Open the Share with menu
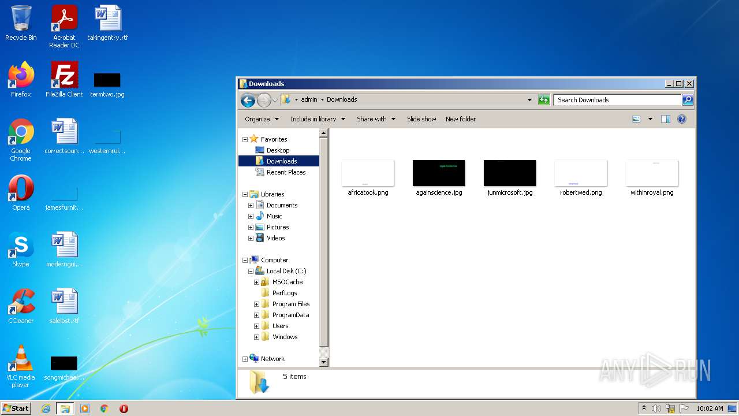 (376, 119)
